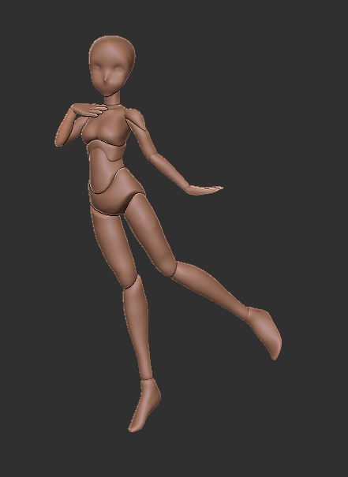Select the neck of the mannequin
Screen dimensions: 348x477
(x=112, y=98)
